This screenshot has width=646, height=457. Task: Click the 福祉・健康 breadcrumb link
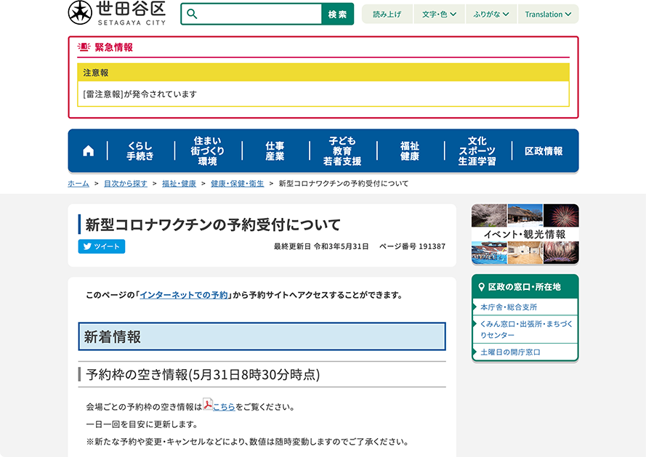click(x=179, y=183)
